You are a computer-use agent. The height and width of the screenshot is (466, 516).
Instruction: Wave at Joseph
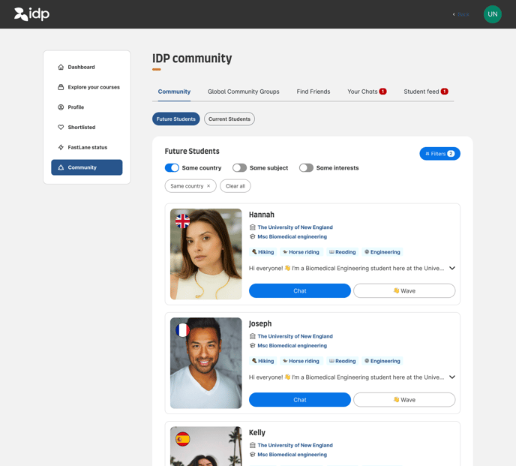coord(404,400)
